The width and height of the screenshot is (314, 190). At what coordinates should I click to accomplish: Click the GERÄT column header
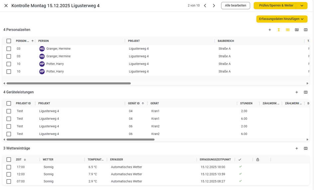tap(155, 103)
